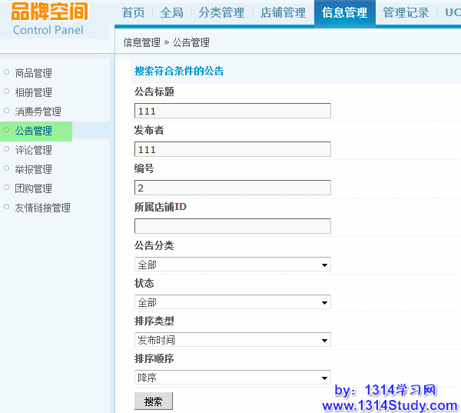Go to 消费券管理 in the sidebar

click(38, 112)
